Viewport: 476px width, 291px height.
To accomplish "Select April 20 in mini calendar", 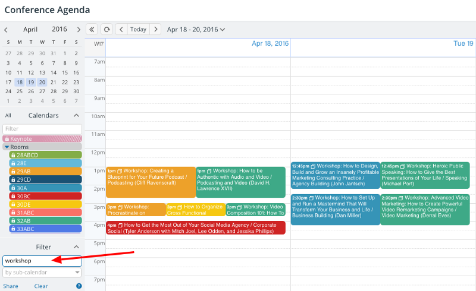I will click(x=42, y=82).
